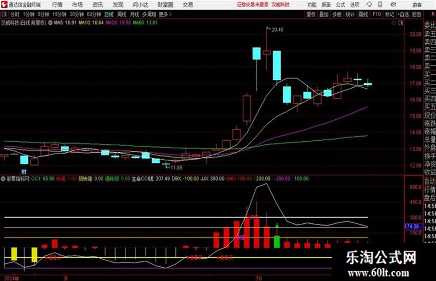Click the 11.88 low price marker
436x281 pixels.
[176, 168]
